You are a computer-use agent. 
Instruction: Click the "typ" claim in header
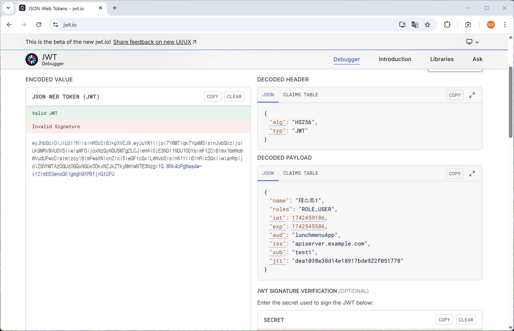tap(277, 131)
